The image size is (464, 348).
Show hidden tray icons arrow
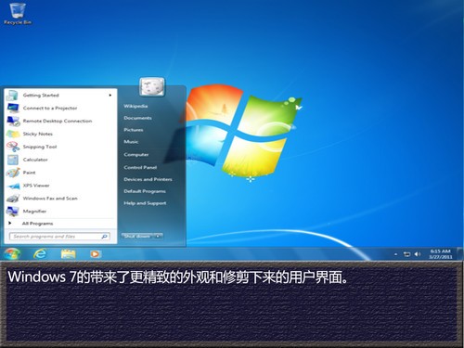click(x=395, y=254)
